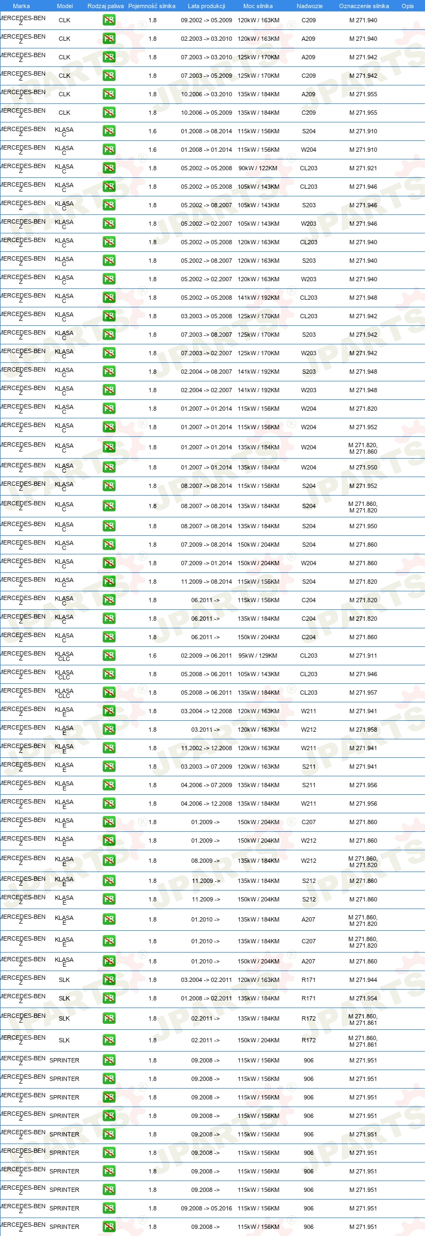Click fuel icon in the S204 M 271.950 row
Screen dimensions: 425x1236
tap(109, 526)
